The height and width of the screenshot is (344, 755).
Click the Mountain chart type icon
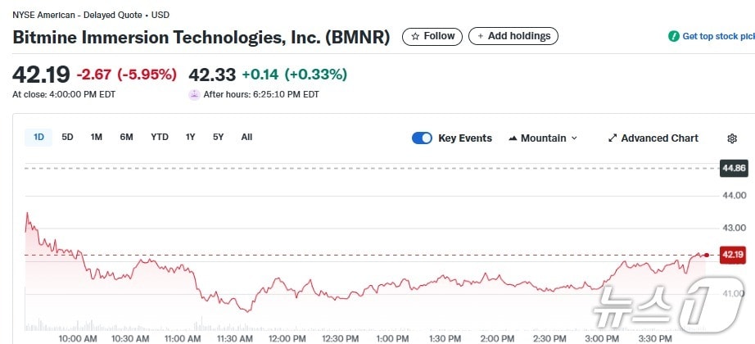click(x=513, y=138)
